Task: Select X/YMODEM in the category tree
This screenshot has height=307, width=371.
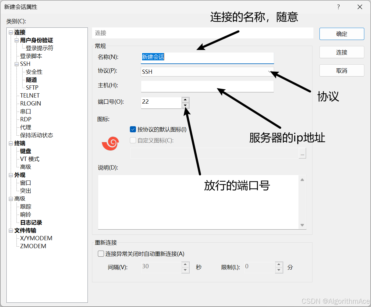Action: click(36, 238)
